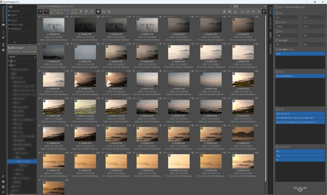Collapse the E:¥ drive tree node
The height and width of the screenshot is (195, 327).
[9, 65]
